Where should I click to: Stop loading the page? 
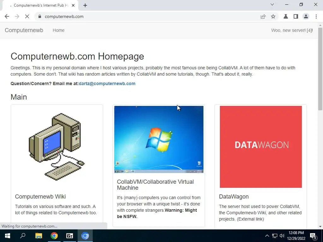pos(27,16)
